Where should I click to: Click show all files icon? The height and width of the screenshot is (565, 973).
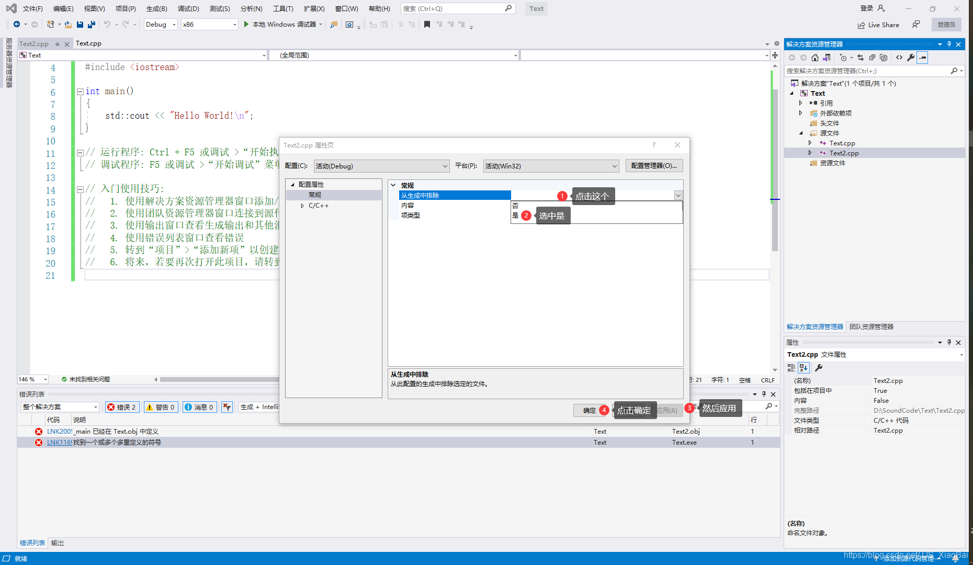tap(884, 58)
